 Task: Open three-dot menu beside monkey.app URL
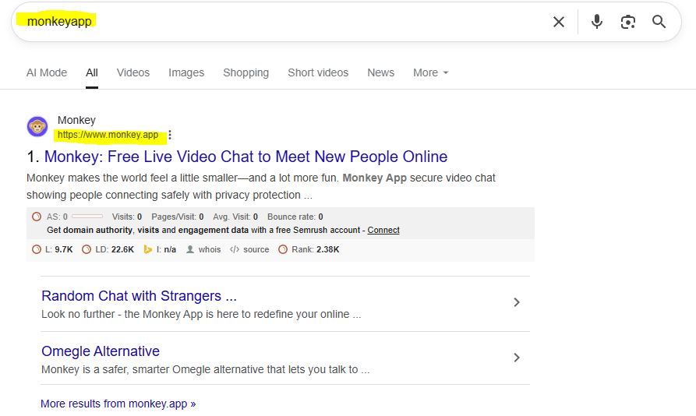pyautogui.click(x=170, y=135)
